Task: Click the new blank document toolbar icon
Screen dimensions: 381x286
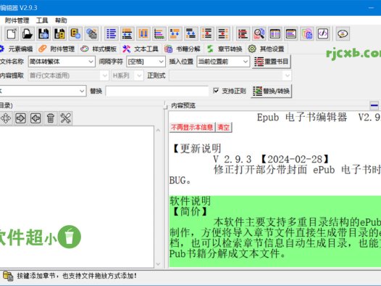Action: pos(12,33)
